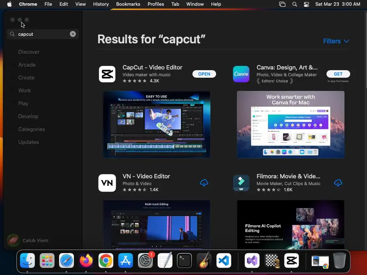Open CapCut - Video Editor title link
Image resolution: width=367 pixels, height=275 pixels.
tap(152, 67)
